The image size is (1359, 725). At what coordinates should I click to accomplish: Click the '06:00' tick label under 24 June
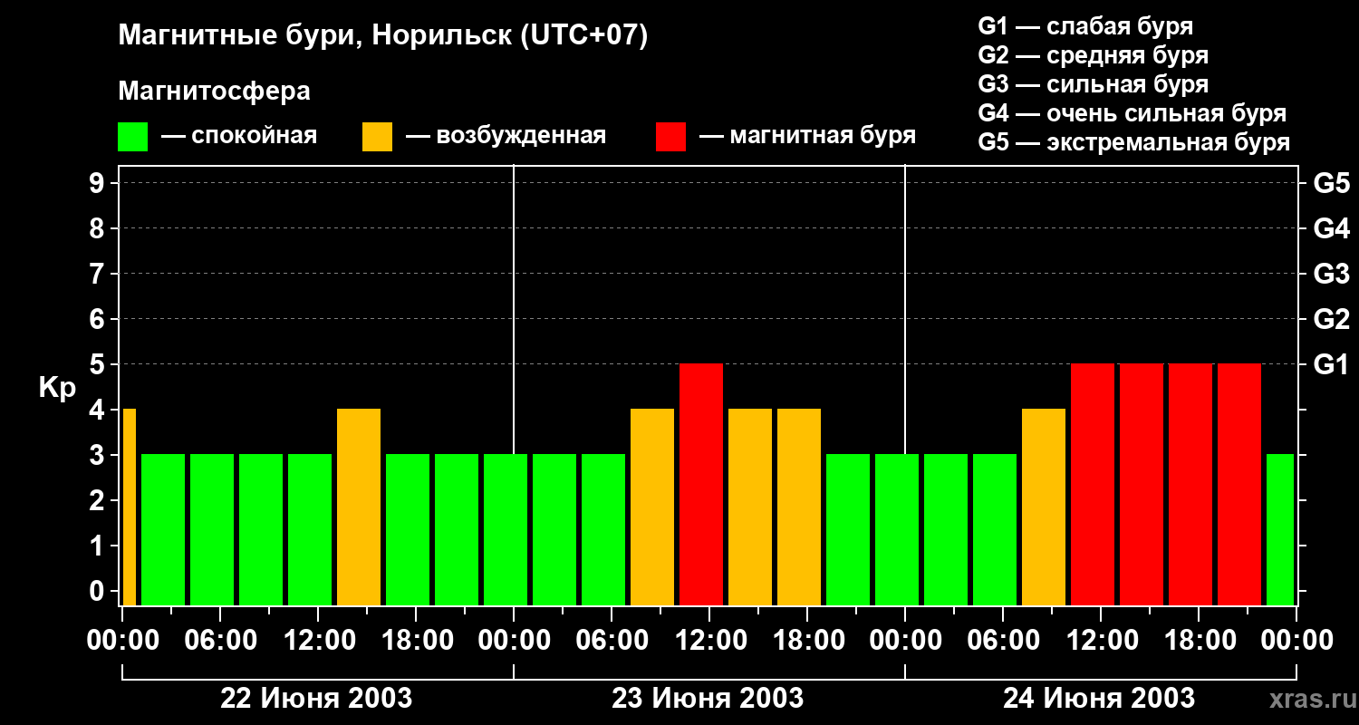tap(1003, 641)
